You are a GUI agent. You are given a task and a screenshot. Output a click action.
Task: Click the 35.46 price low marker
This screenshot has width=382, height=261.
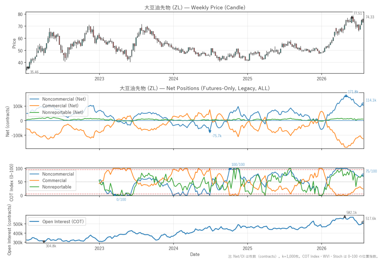click(x=28, y=68)
